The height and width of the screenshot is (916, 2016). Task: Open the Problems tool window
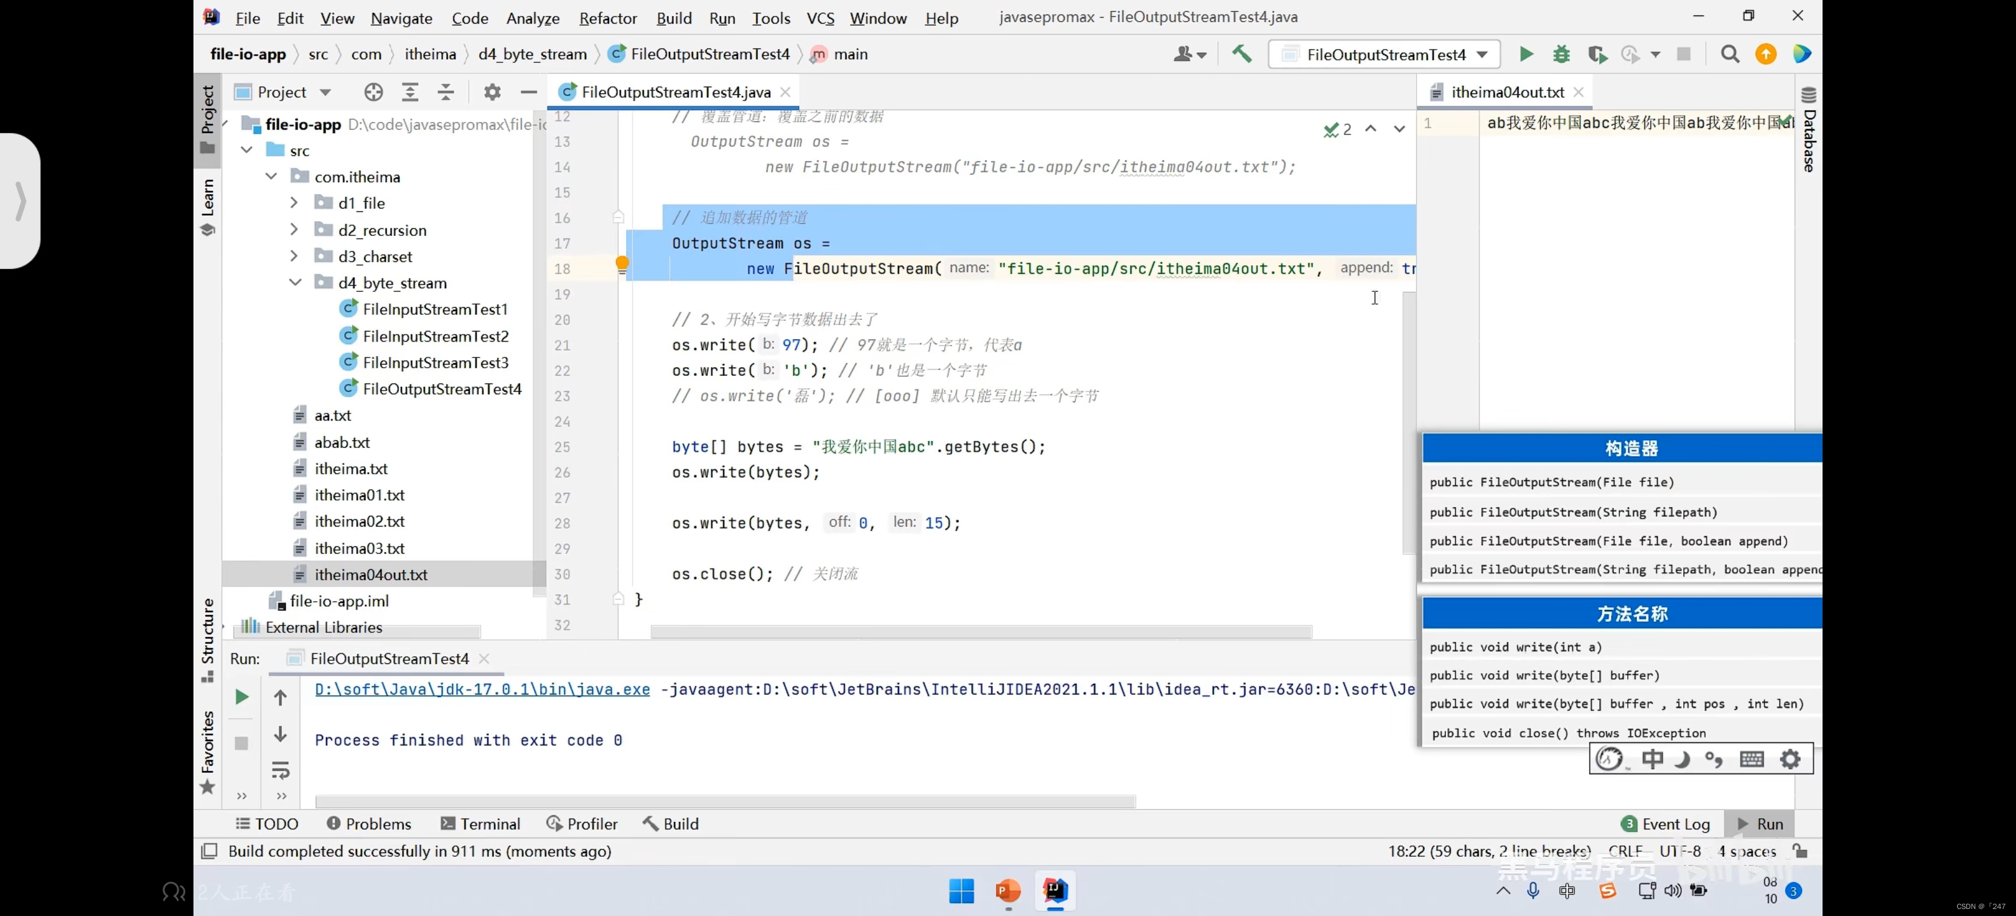[368, 824]
